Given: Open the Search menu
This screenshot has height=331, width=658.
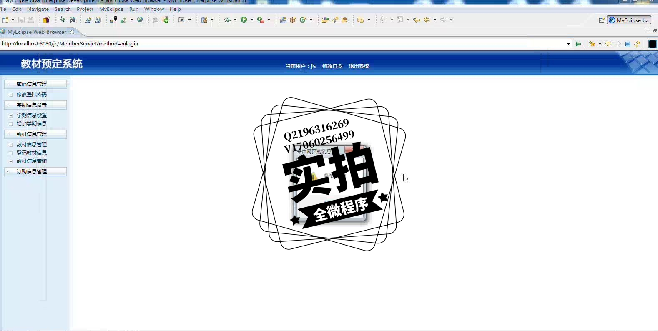Looking at the screenshot, I should [63, 9].
